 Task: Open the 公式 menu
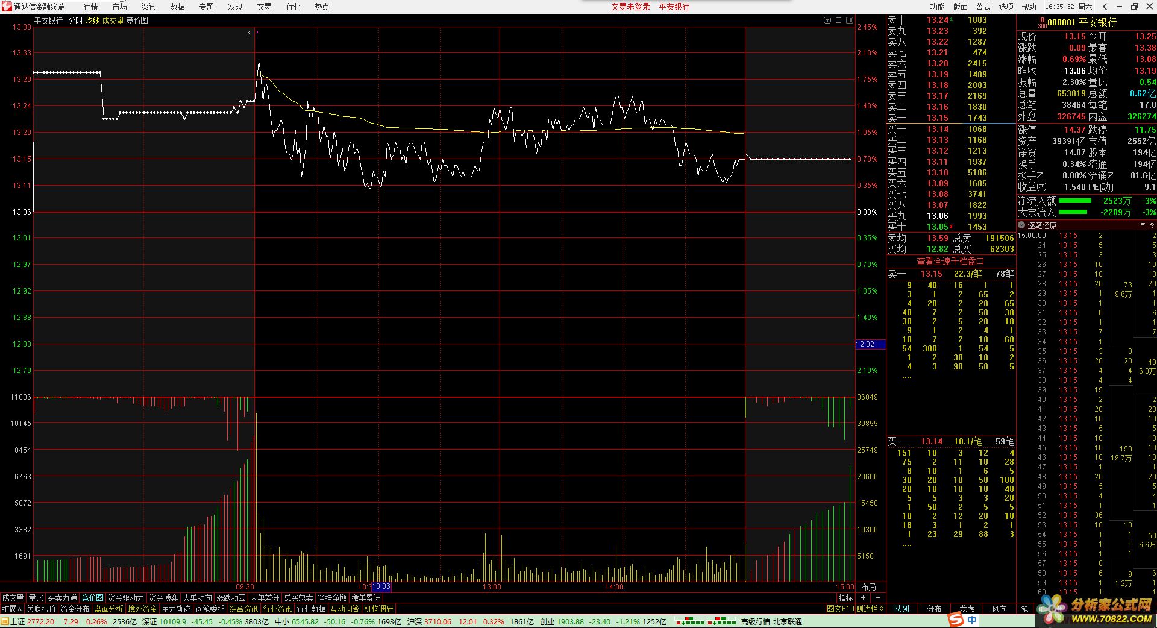pyautogui.click(x=983, y=7)
